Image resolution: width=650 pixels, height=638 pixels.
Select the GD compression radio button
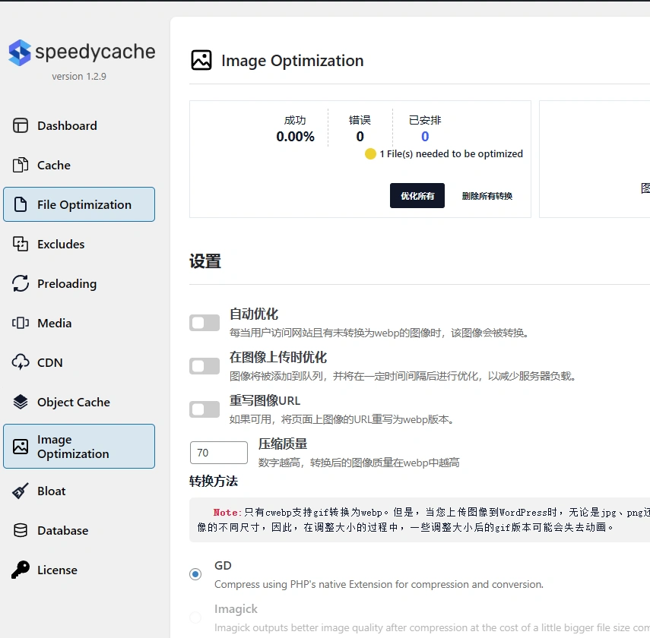tap(196, 573)
